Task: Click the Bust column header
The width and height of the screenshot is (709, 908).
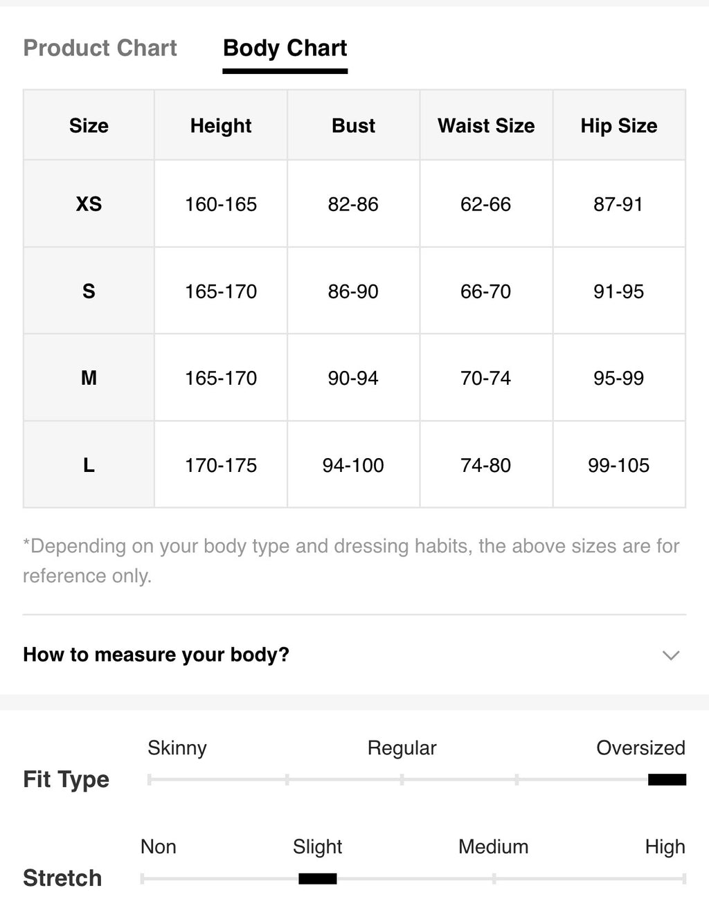Action: [353, 125]
